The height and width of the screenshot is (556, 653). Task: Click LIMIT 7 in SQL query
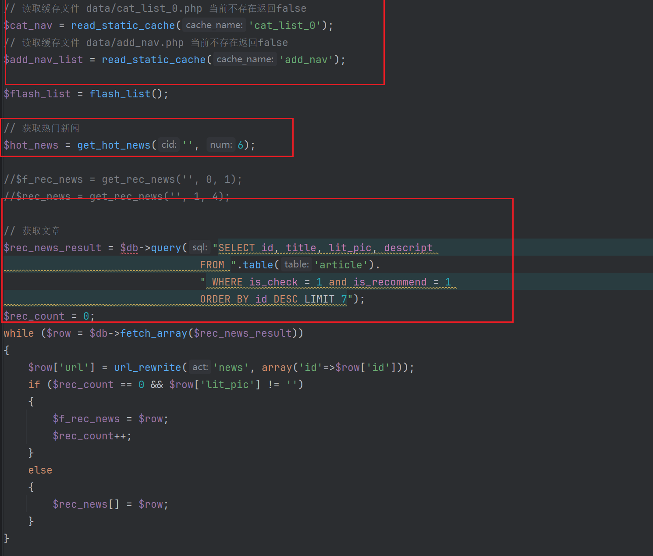click(326, 299)
